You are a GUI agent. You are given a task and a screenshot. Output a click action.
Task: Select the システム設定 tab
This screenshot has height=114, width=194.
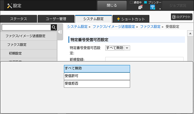click(93, 19)
